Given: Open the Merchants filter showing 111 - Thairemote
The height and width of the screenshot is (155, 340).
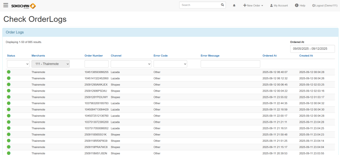Looking at the screenshot, I should click(x=50, y=64).
